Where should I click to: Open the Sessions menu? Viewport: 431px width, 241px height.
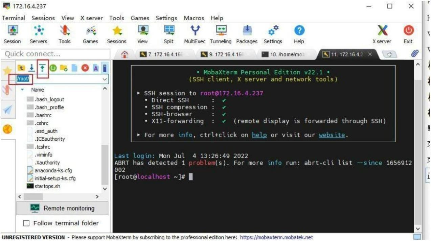click(43, 18)
